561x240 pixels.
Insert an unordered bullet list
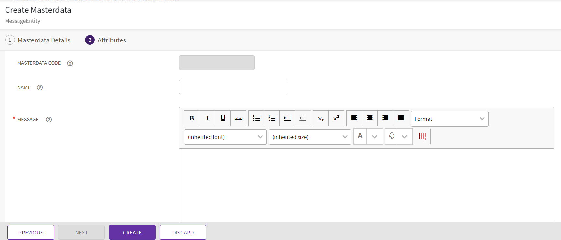click(256, 119)
